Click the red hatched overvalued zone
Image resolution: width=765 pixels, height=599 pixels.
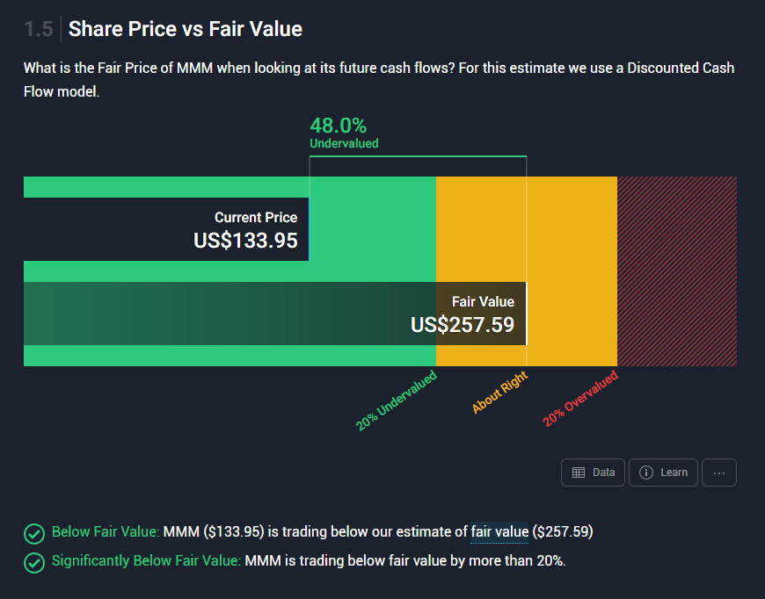tap(676, 271)
